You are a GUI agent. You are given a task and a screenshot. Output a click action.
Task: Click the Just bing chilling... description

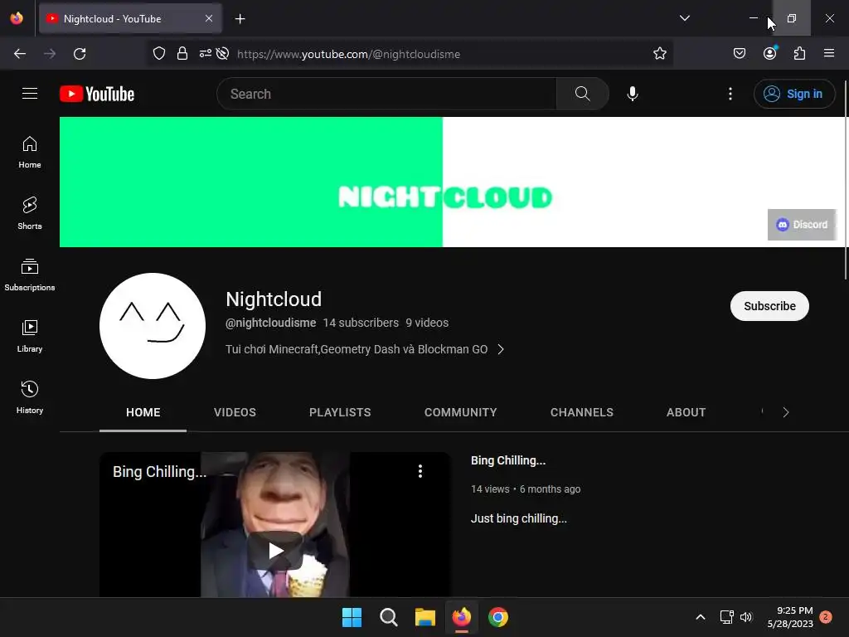[x=519, y=518]
